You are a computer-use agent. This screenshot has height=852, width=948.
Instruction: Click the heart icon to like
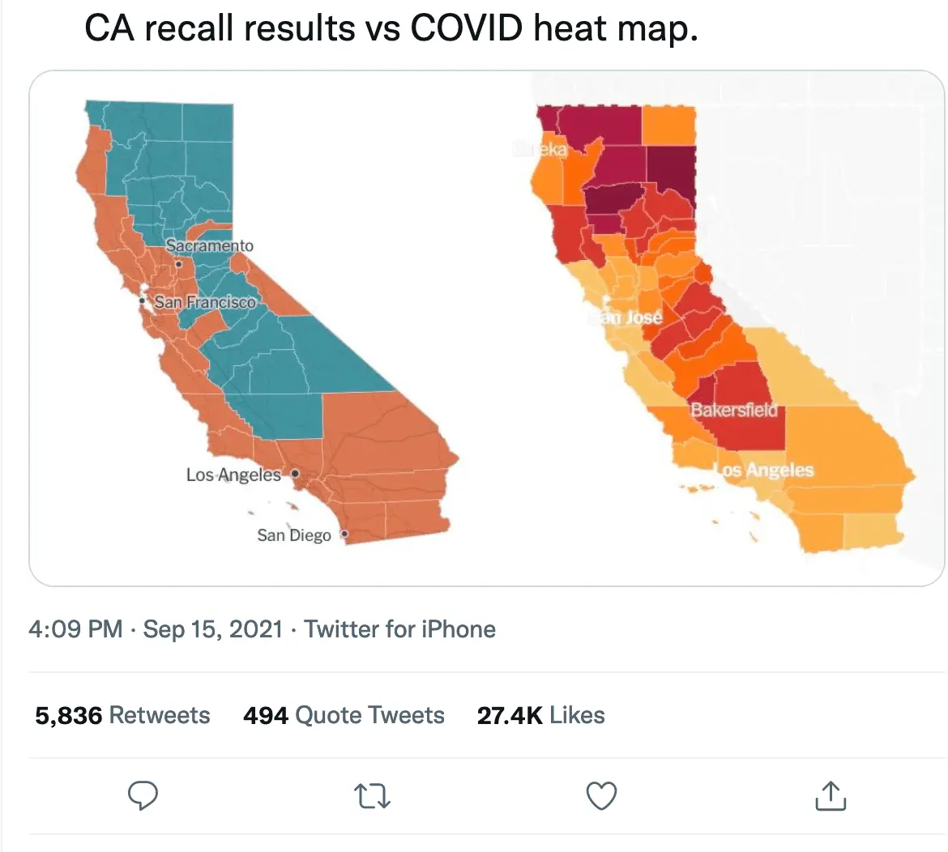click(x=600, y=796)
